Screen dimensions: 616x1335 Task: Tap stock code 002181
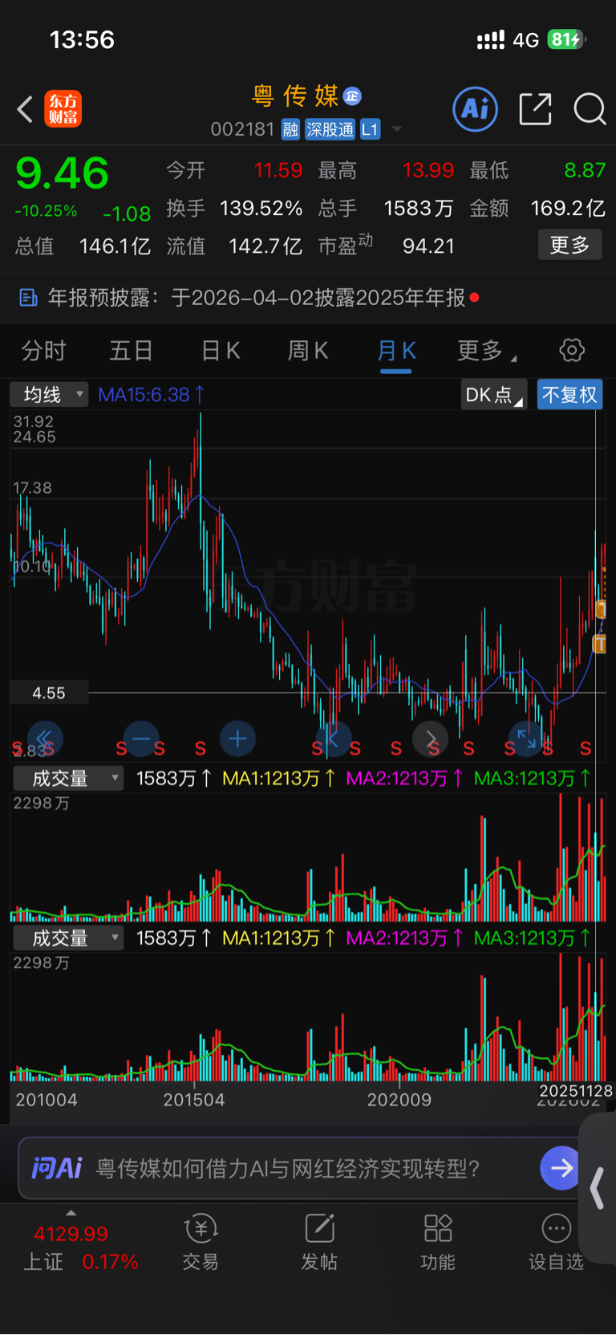(242, 129)
